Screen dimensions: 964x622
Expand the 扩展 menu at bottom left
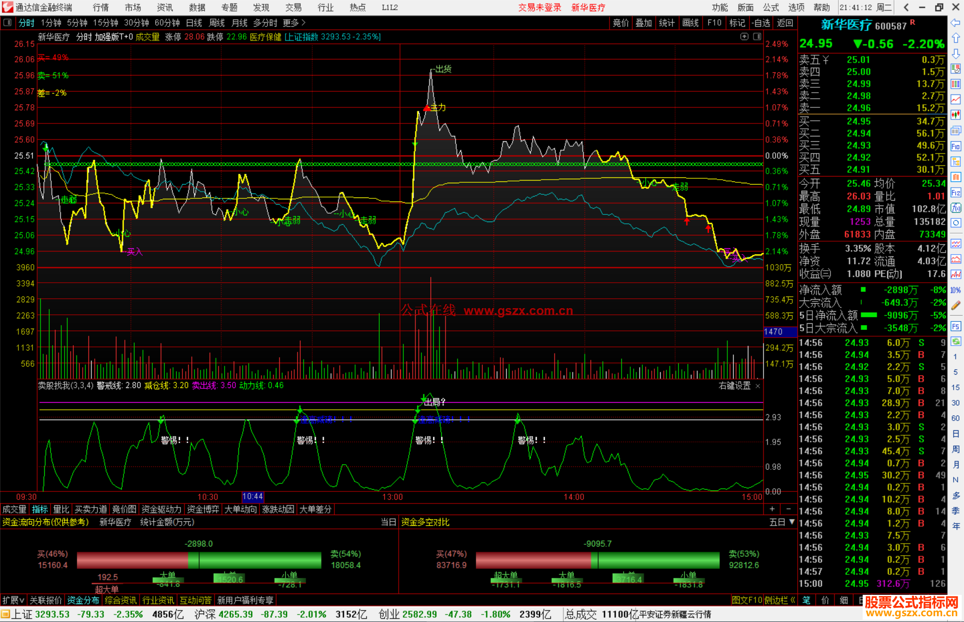[x=13, y=600]
